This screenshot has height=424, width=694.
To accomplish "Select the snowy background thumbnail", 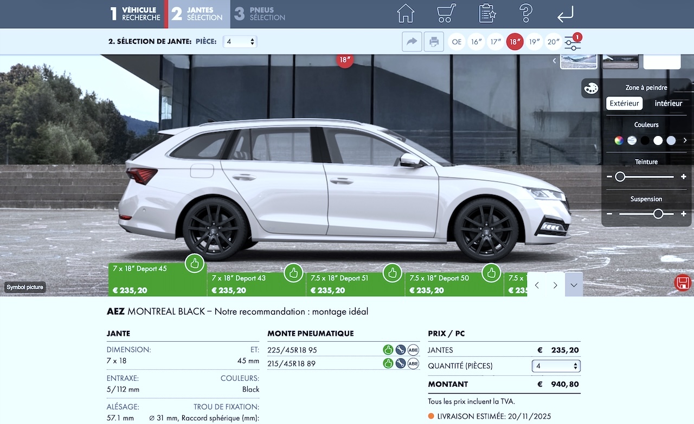I will click(x=579, y=61).
